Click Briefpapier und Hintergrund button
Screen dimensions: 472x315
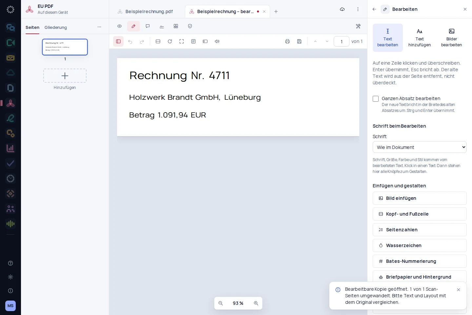[420, 276]
